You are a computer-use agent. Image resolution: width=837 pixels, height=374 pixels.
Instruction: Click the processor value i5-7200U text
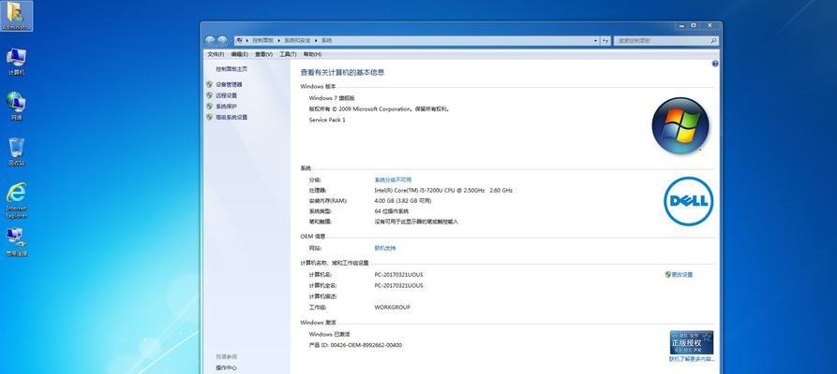[x=443, y=190]
